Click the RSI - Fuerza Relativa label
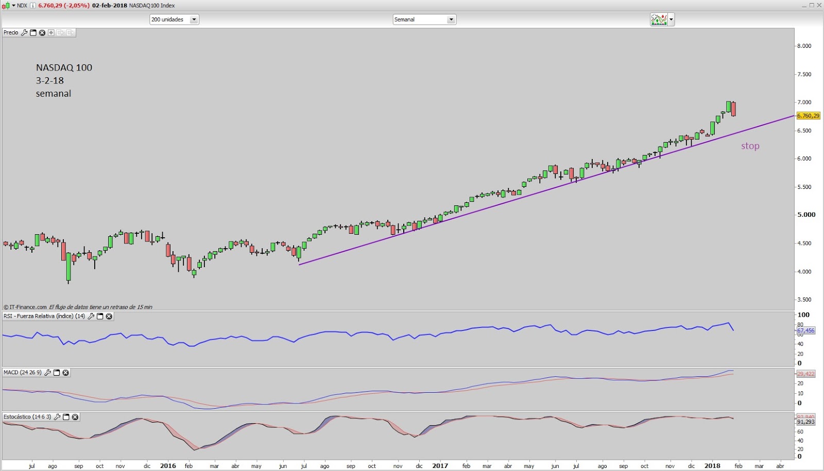 pyautogui.click(x=44, y=316)
